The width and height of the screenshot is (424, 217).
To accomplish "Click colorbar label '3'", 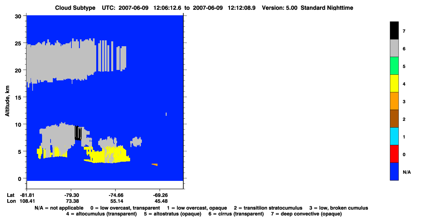I will 404,102.
